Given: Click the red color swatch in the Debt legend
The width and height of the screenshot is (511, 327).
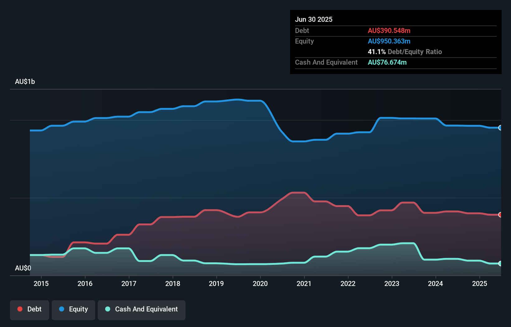Looking at the screenshot, I should (x=19, y=309).
